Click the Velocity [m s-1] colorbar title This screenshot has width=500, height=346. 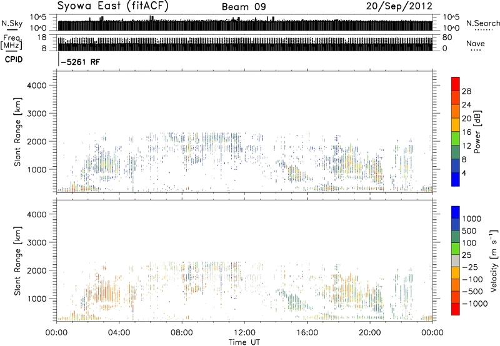[x=494, y=260]
